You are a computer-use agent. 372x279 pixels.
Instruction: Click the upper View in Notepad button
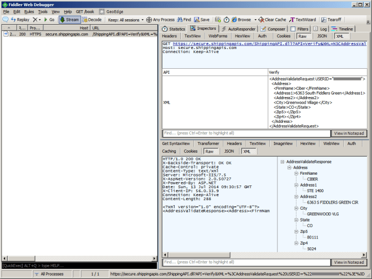tap(349, 134)
